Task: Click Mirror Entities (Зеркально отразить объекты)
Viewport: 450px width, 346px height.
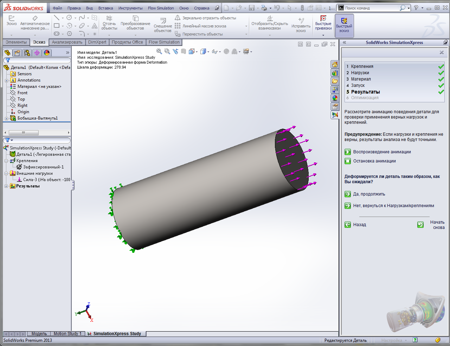Action: [x=205, y=18]
